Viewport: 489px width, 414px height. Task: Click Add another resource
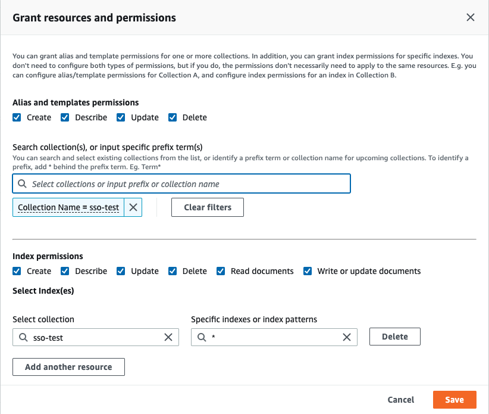tap(68, 367)
